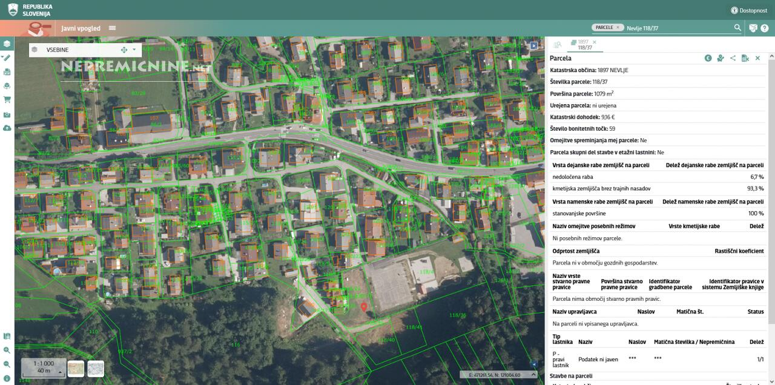This screenshot has width=775, height=385.
Task: Click the search magnifier icon
Action: pos(737,28)
